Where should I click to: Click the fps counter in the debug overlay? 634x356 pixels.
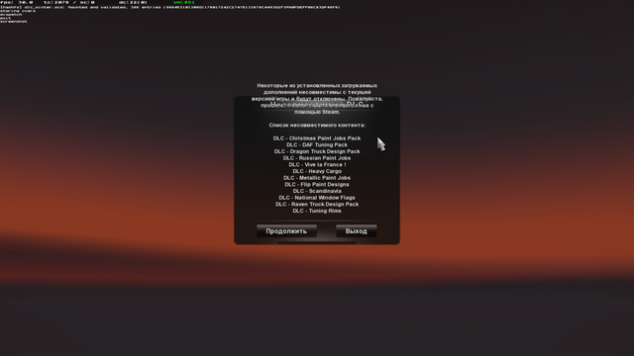17,2
